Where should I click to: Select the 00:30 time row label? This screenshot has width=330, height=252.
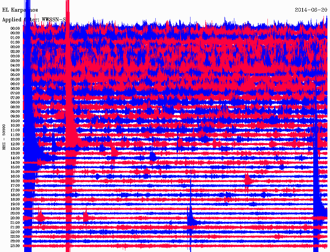(15, 33)
